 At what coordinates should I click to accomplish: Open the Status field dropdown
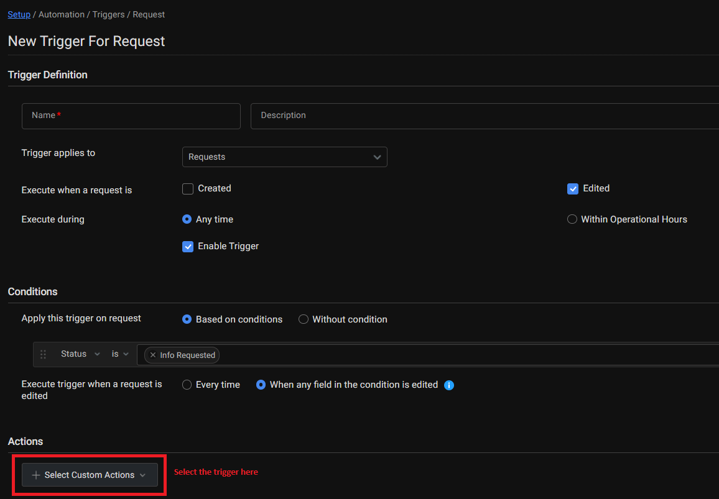(x=80, y=354)
